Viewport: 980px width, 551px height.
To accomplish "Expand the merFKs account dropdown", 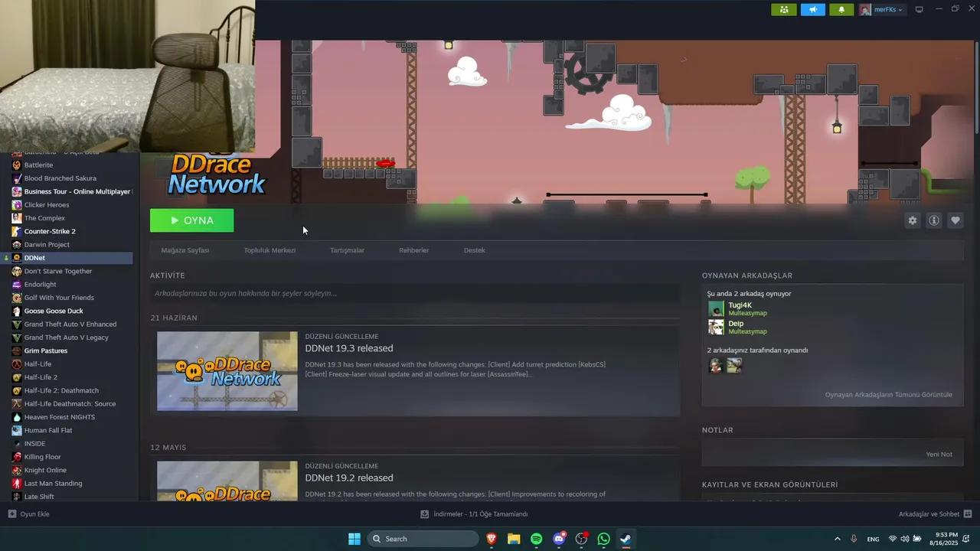I will pos(881,9).
